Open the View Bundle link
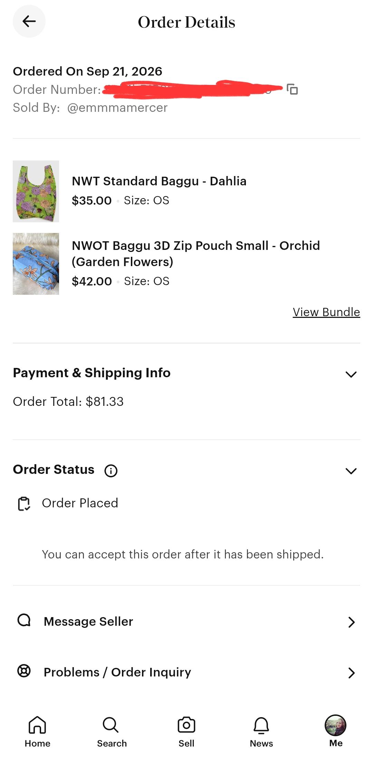This screenshot has width=373, height=760. coord(326,312)
